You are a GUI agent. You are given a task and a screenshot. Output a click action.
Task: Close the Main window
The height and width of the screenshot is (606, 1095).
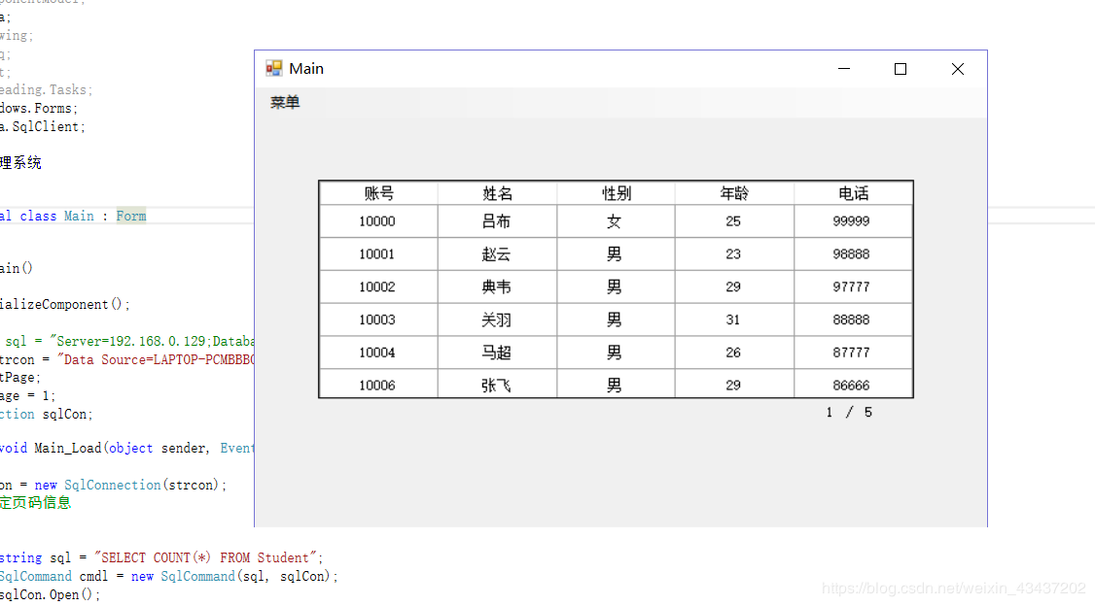[958, 68]
